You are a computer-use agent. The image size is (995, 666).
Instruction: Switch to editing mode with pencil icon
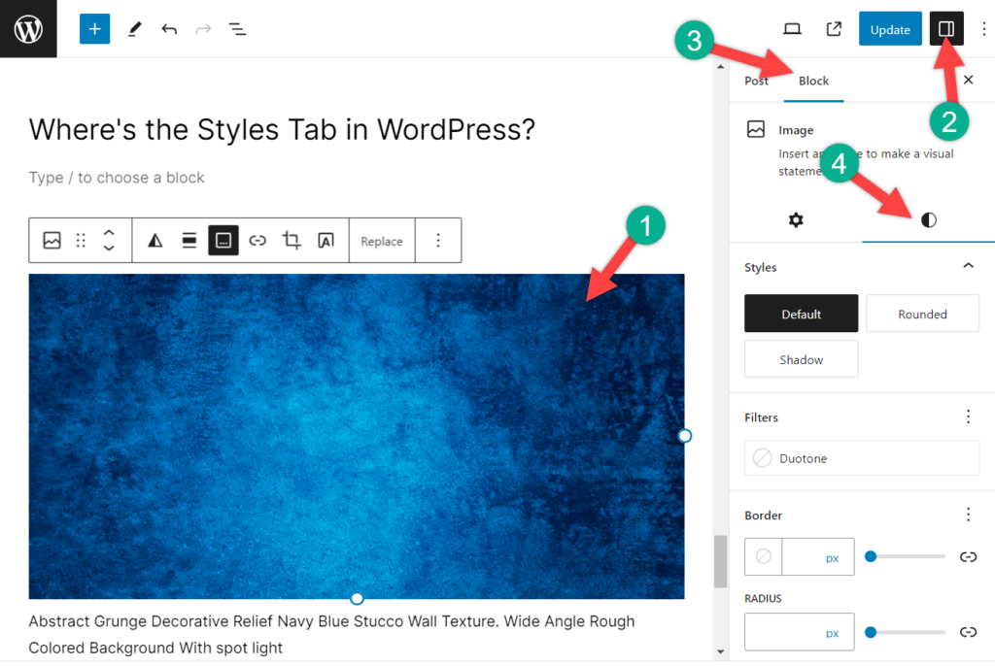click(x=134, y=28)
